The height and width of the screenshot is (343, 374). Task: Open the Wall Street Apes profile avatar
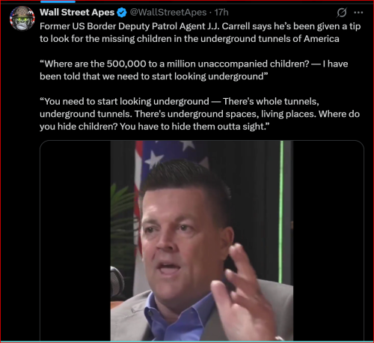[22, 18]
